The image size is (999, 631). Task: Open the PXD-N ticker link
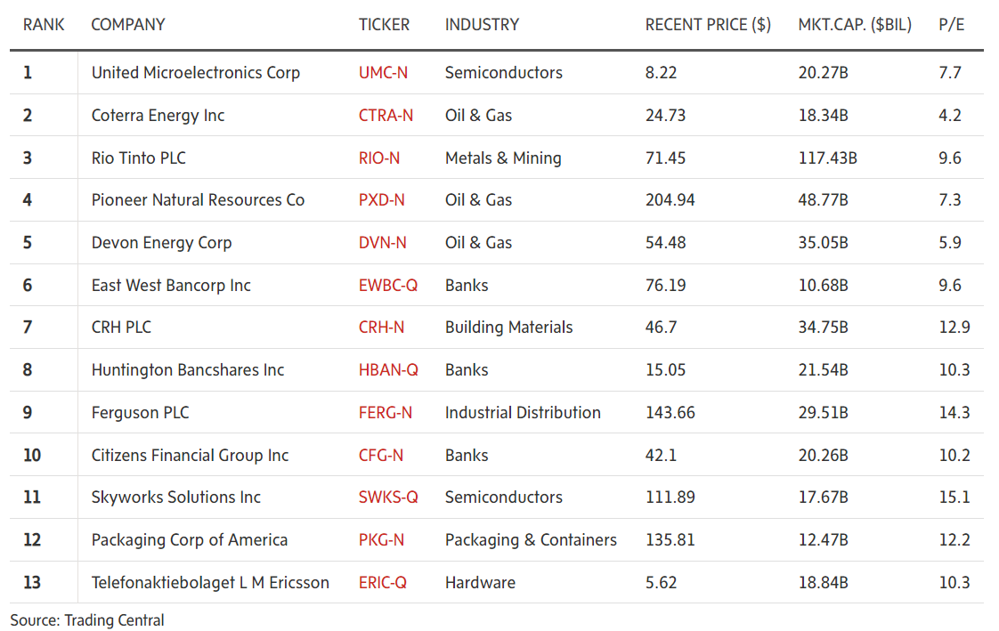[x=382, y=200]
